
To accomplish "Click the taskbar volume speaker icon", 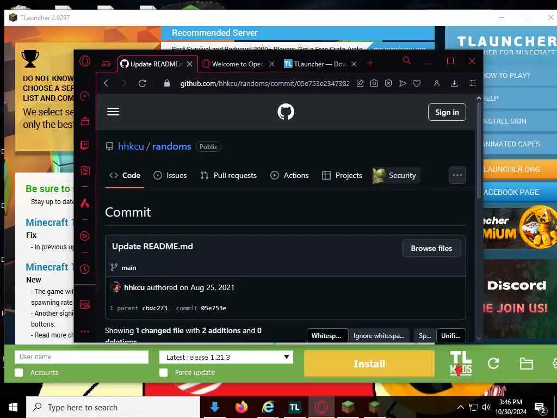I will [486, 407].
